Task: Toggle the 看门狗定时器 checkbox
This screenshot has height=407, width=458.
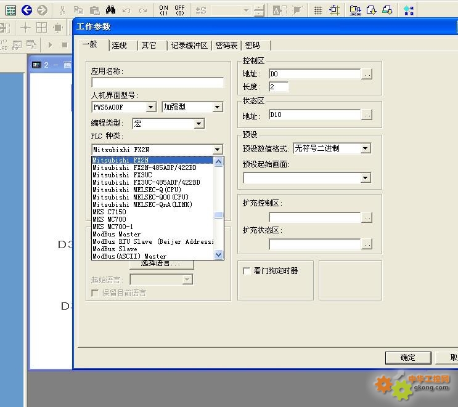Action: pos(247,271)
